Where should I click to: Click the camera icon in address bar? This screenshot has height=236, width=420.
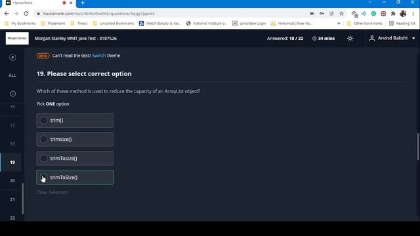[x=312, y=13]
